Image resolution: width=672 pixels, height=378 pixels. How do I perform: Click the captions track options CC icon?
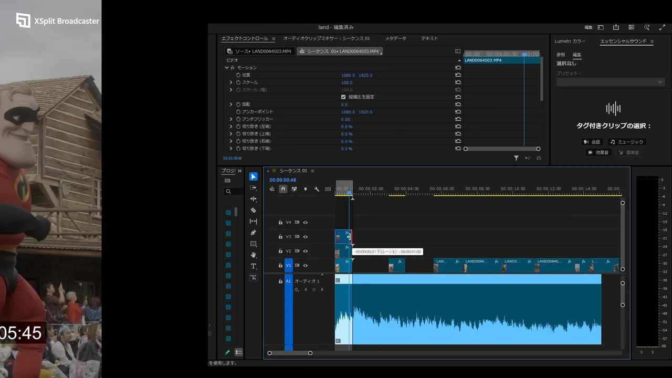[328, 189]
